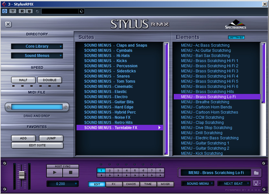The width and height of the screenshot is (269, 194).
Task: Click the stop button under HOST SYNC
Action: point(70,172)
